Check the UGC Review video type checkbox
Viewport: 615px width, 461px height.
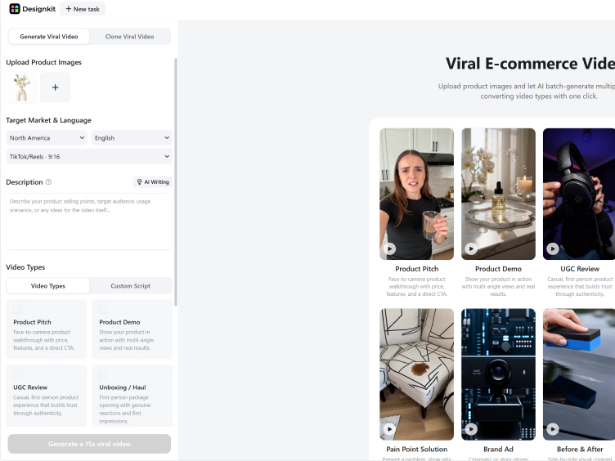tap(17, 375)
